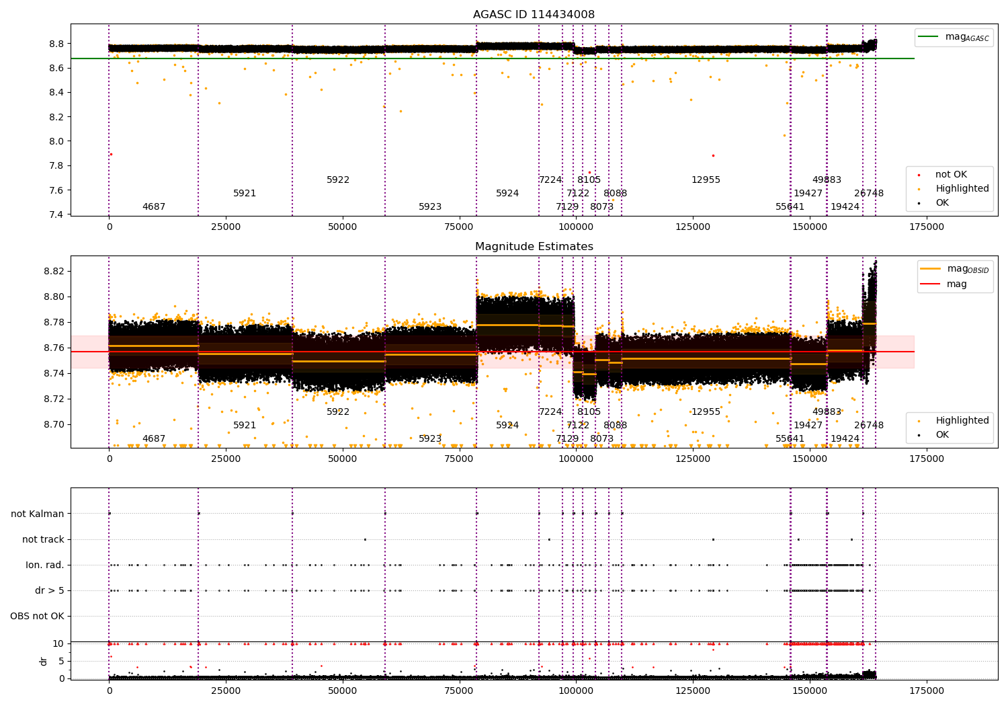Image resolution: width=1008 pixels, height=706 pixels.
Task: Click red not-OK point near 7.9 below label 12955
Action: click(x=713, y=155)
